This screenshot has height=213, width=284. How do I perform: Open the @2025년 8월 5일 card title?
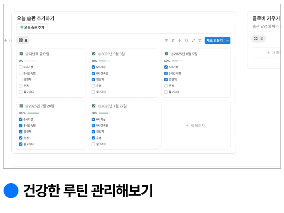coord(184,54)
